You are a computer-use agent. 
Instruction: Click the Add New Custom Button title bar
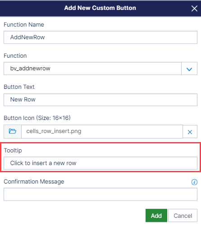[x=100, y=8]
